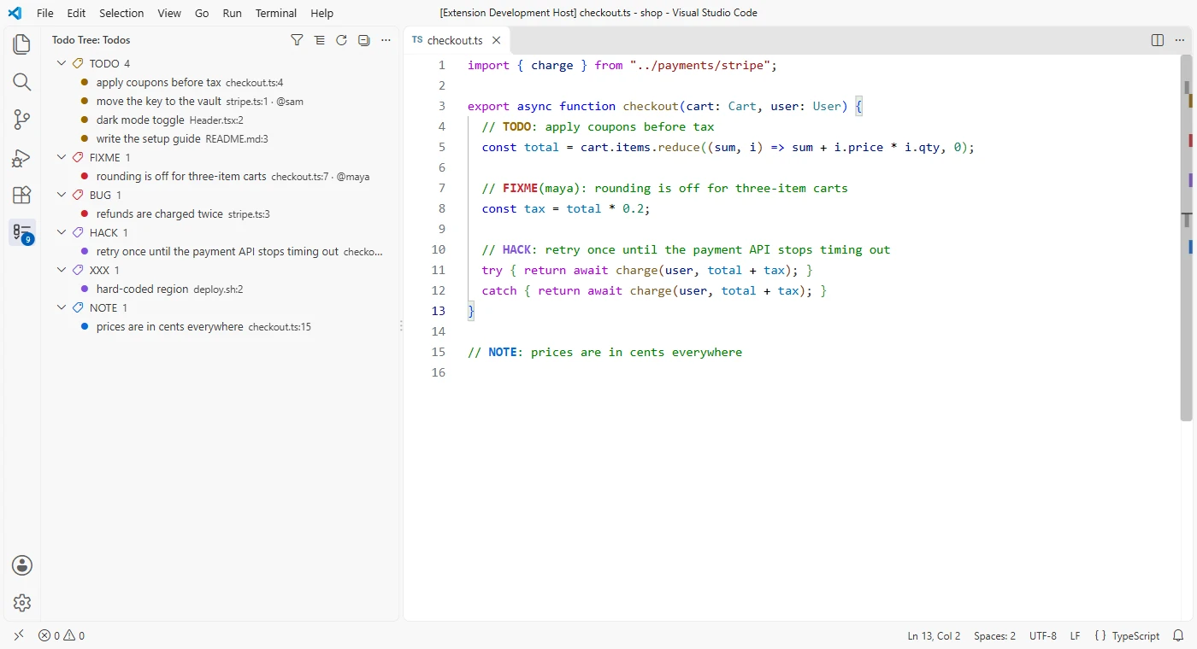
Task: Open the editor's more actions menu
Action: [1180, 40]
